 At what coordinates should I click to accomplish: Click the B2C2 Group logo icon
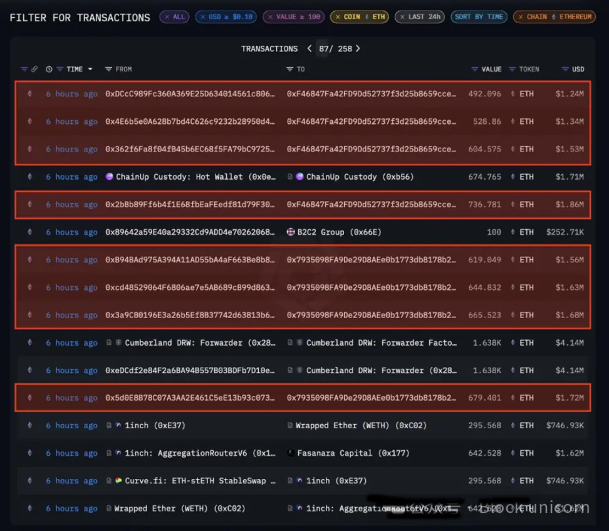click(291, 232)
